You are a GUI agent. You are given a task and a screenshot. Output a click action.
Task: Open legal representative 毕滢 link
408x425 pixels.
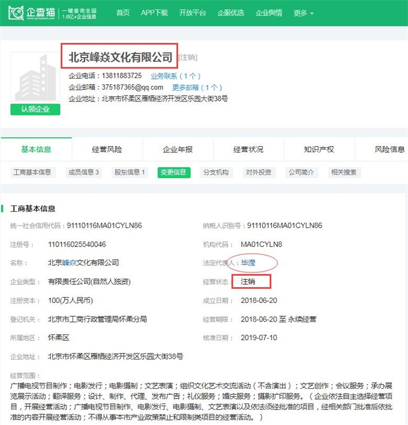(x=248, y=263)
